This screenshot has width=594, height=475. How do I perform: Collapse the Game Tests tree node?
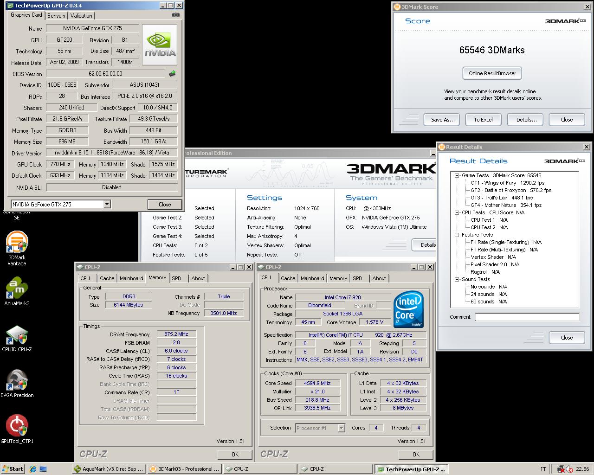pos(457,175)
